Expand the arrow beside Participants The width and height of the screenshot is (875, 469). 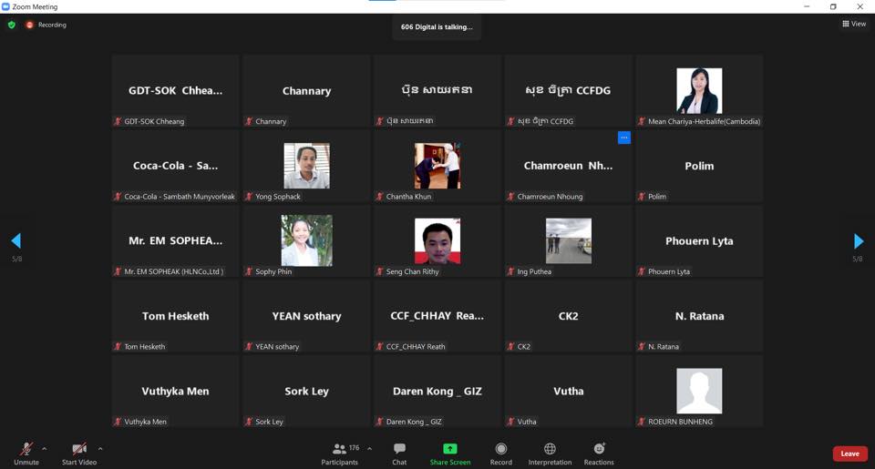pos(369,449)
